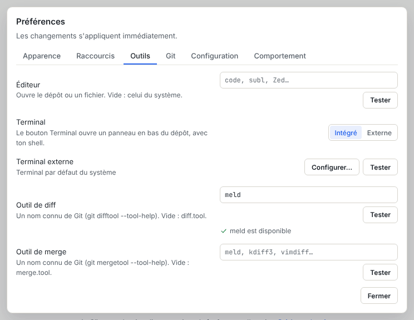Click the Outil de merge label
Screen dimensions: 414x320
click(x=41, y=252)
